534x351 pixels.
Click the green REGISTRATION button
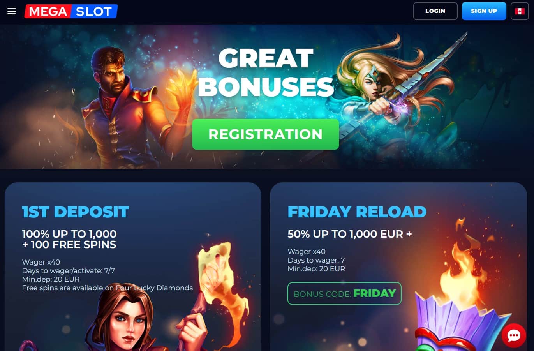coord(266,134)
